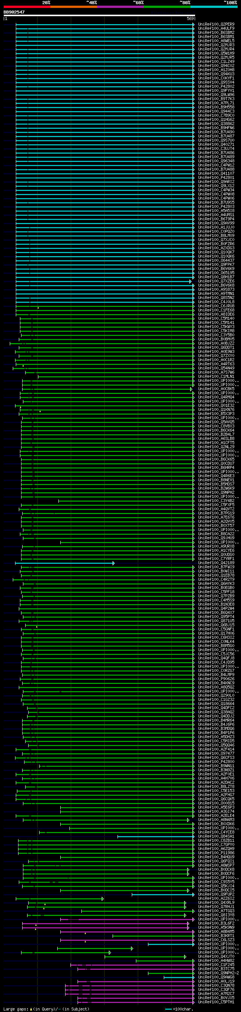The image size is (241, 1012).
Task: Open hit UniRef100_A8WEL5
Action: point(216,41)
